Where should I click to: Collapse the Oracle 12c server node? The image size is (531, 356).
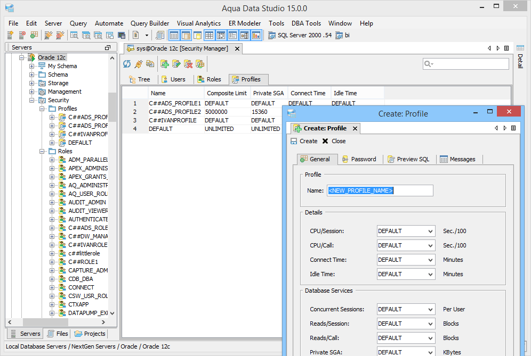(x=22, y=57)
